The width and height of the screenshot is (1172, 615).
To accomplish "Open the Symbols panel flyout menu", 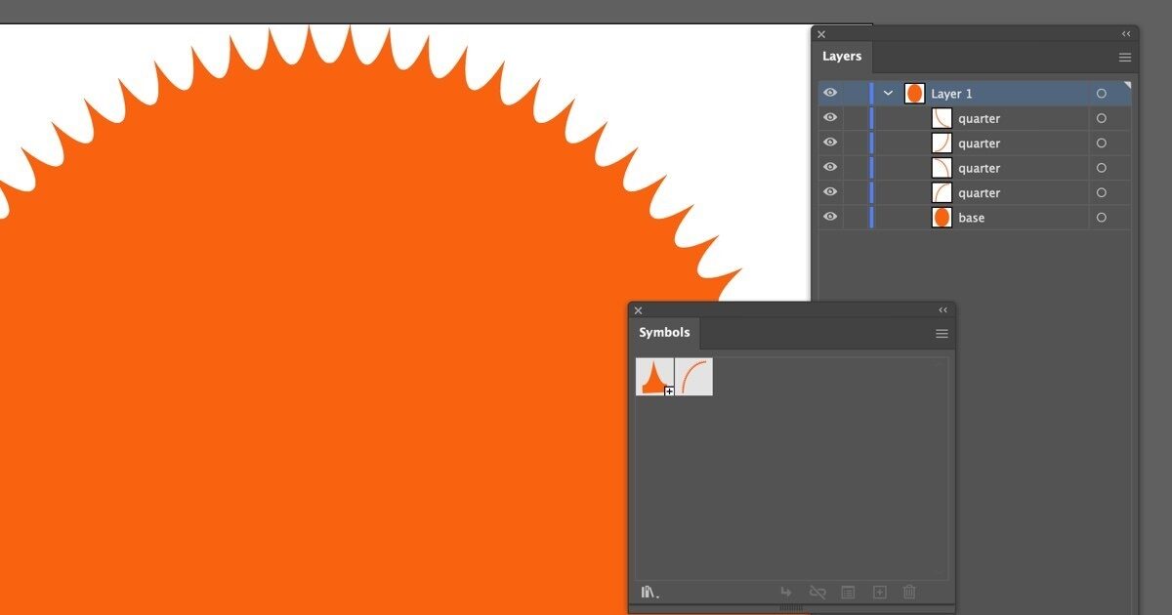I will tap(941, 333).
